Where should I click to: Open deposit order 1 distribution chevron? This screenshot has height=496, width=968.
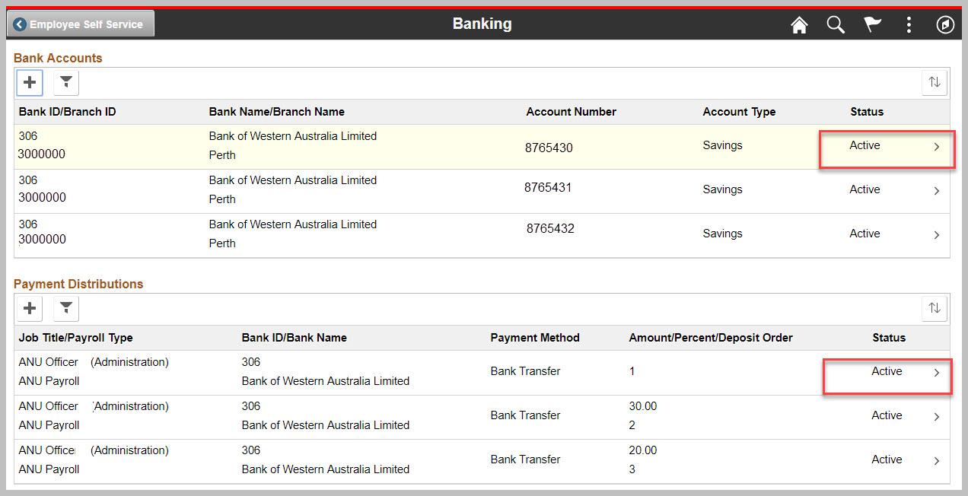(x=937, y=373)
